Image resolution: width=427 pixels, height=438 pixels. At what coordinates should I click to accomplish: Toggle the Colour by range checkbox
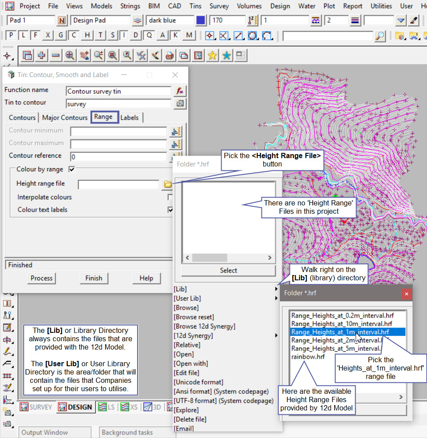[72, 169]
